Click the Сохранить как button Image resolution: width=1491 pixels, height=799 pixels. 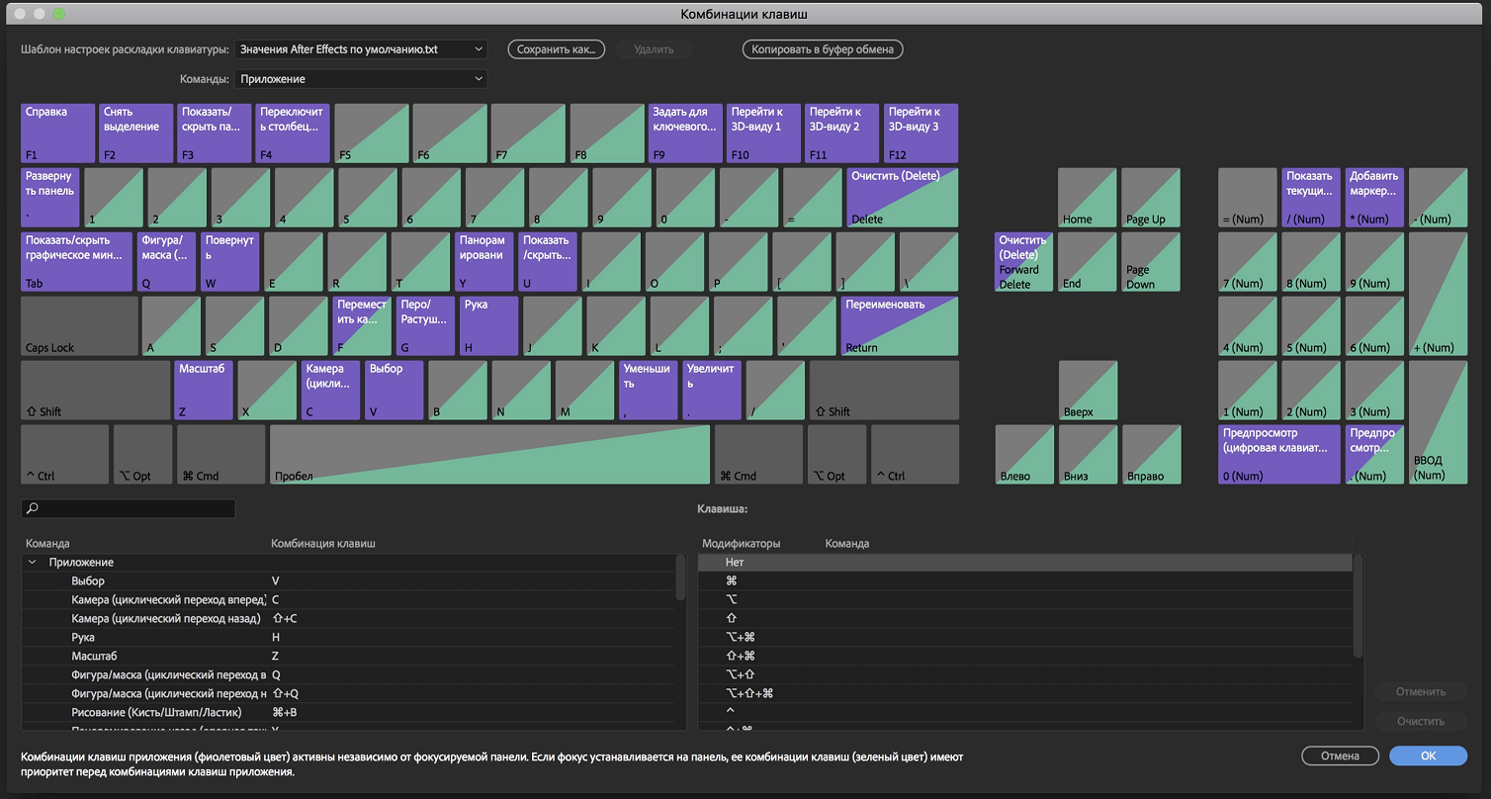pos(556,49)
